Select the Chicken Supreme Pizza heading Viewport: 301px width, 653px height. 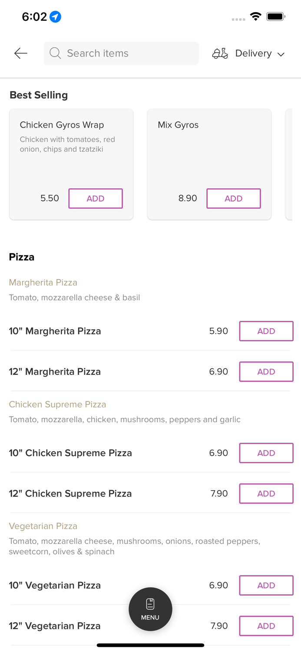coord(57,404)
